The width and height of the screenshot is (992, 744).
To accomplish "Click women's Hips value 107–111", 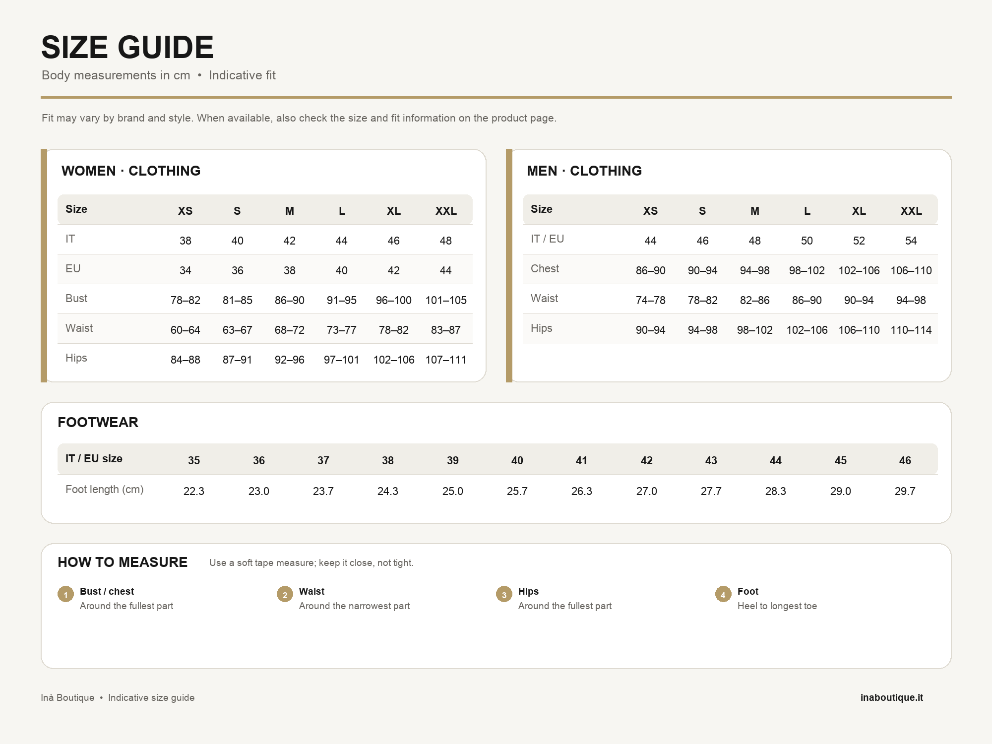I will (446, 360).
